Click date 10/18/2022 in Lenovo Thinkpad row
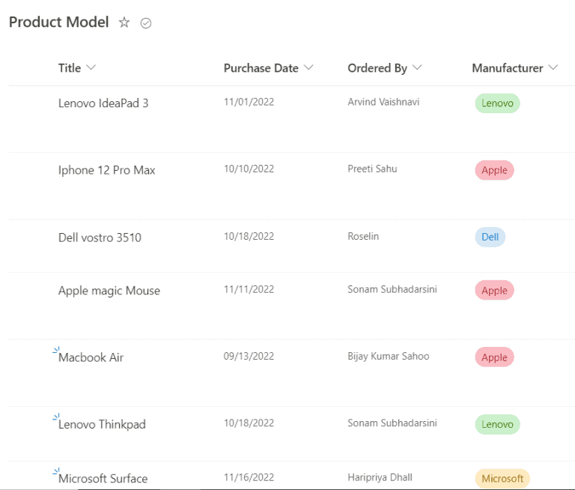This screenshot has height=490, width=575. click(249, 423)
